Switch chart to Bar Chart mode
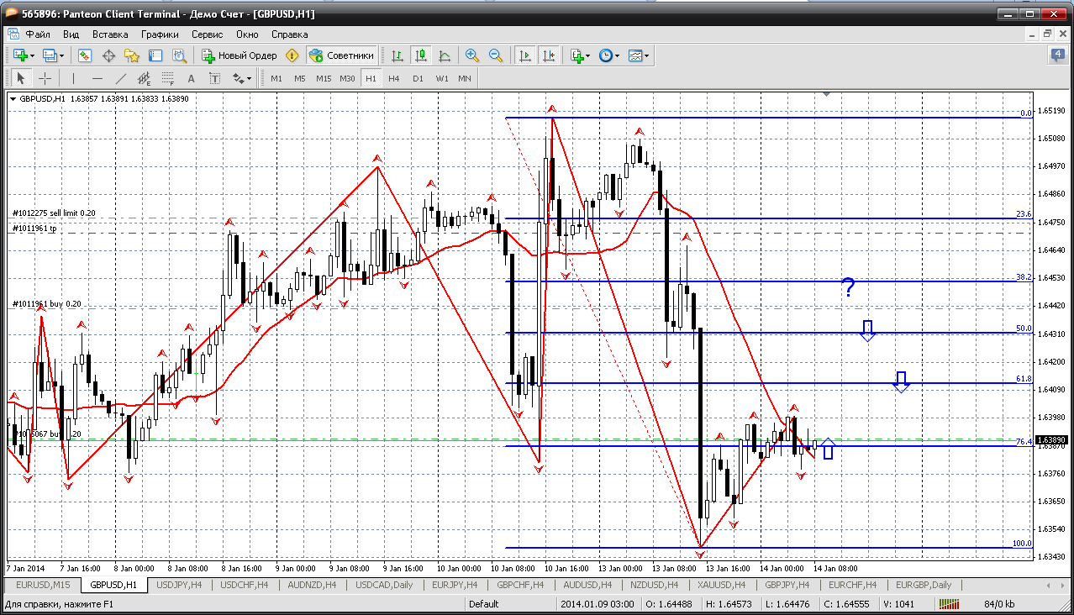1074x615 pixels. (x=397, y=55)
